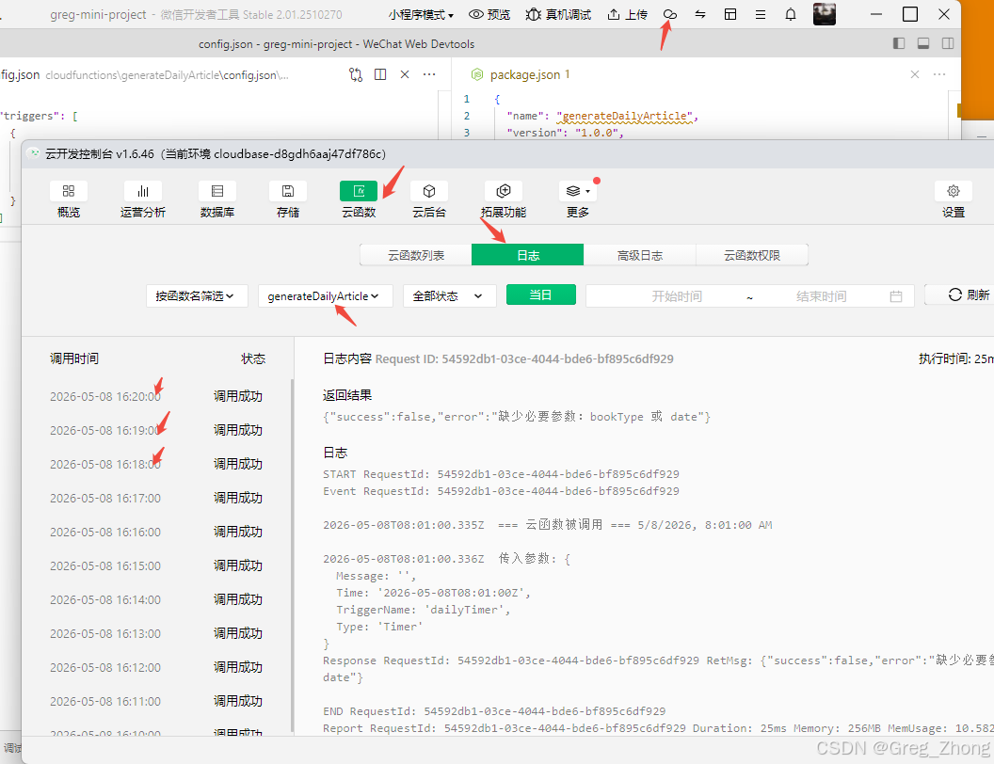Close the package.json tab
The image size is (994, 764).
[x=915, y=74]
